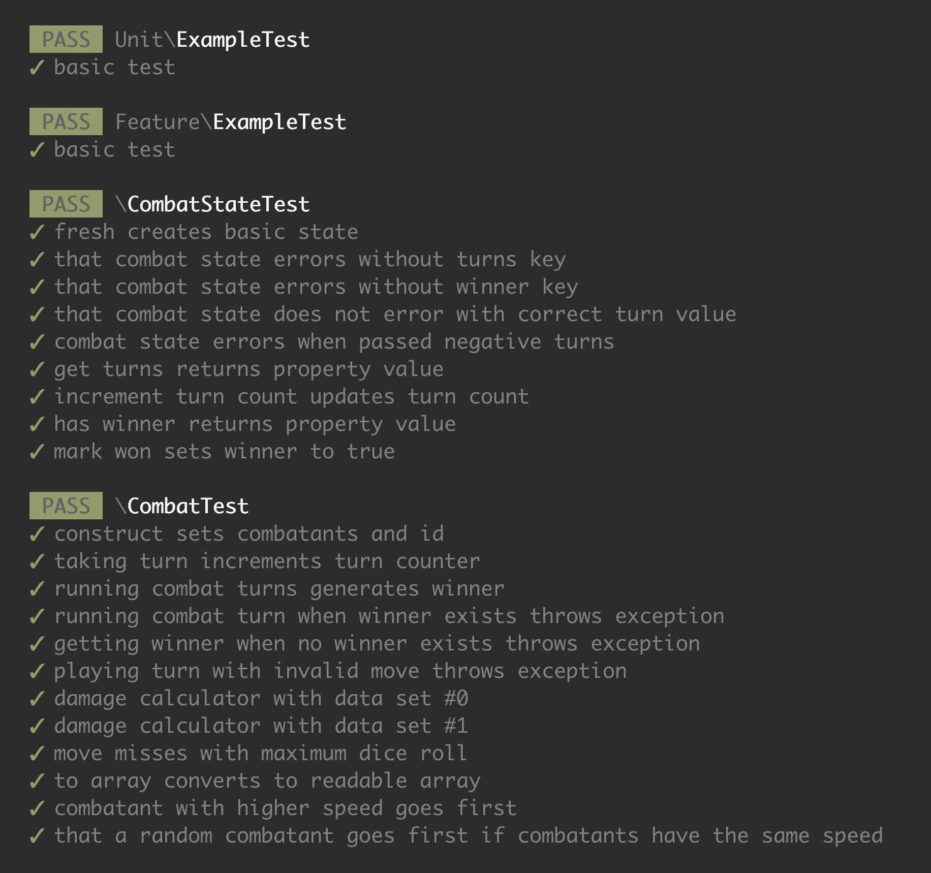Click 'construct sets combatants and id' test line

click(x=249, y=534)
